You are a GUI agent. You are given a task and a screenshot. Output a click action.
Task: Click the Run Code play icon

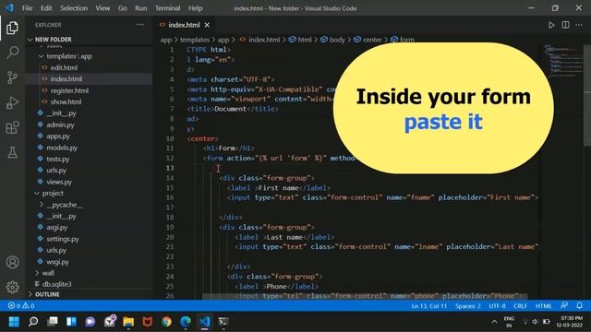pyautogui.click(x=551, y=25)
